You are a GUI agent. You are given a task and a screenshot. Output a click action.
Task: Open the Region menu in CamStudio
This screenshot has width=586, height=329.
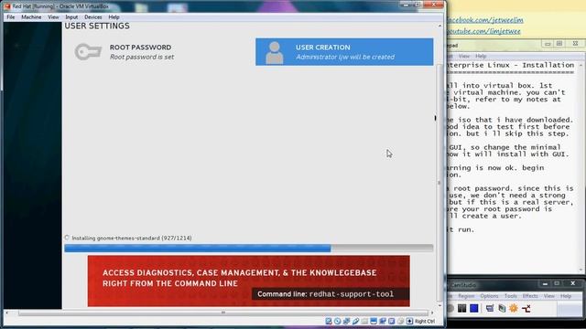point(466,296)
